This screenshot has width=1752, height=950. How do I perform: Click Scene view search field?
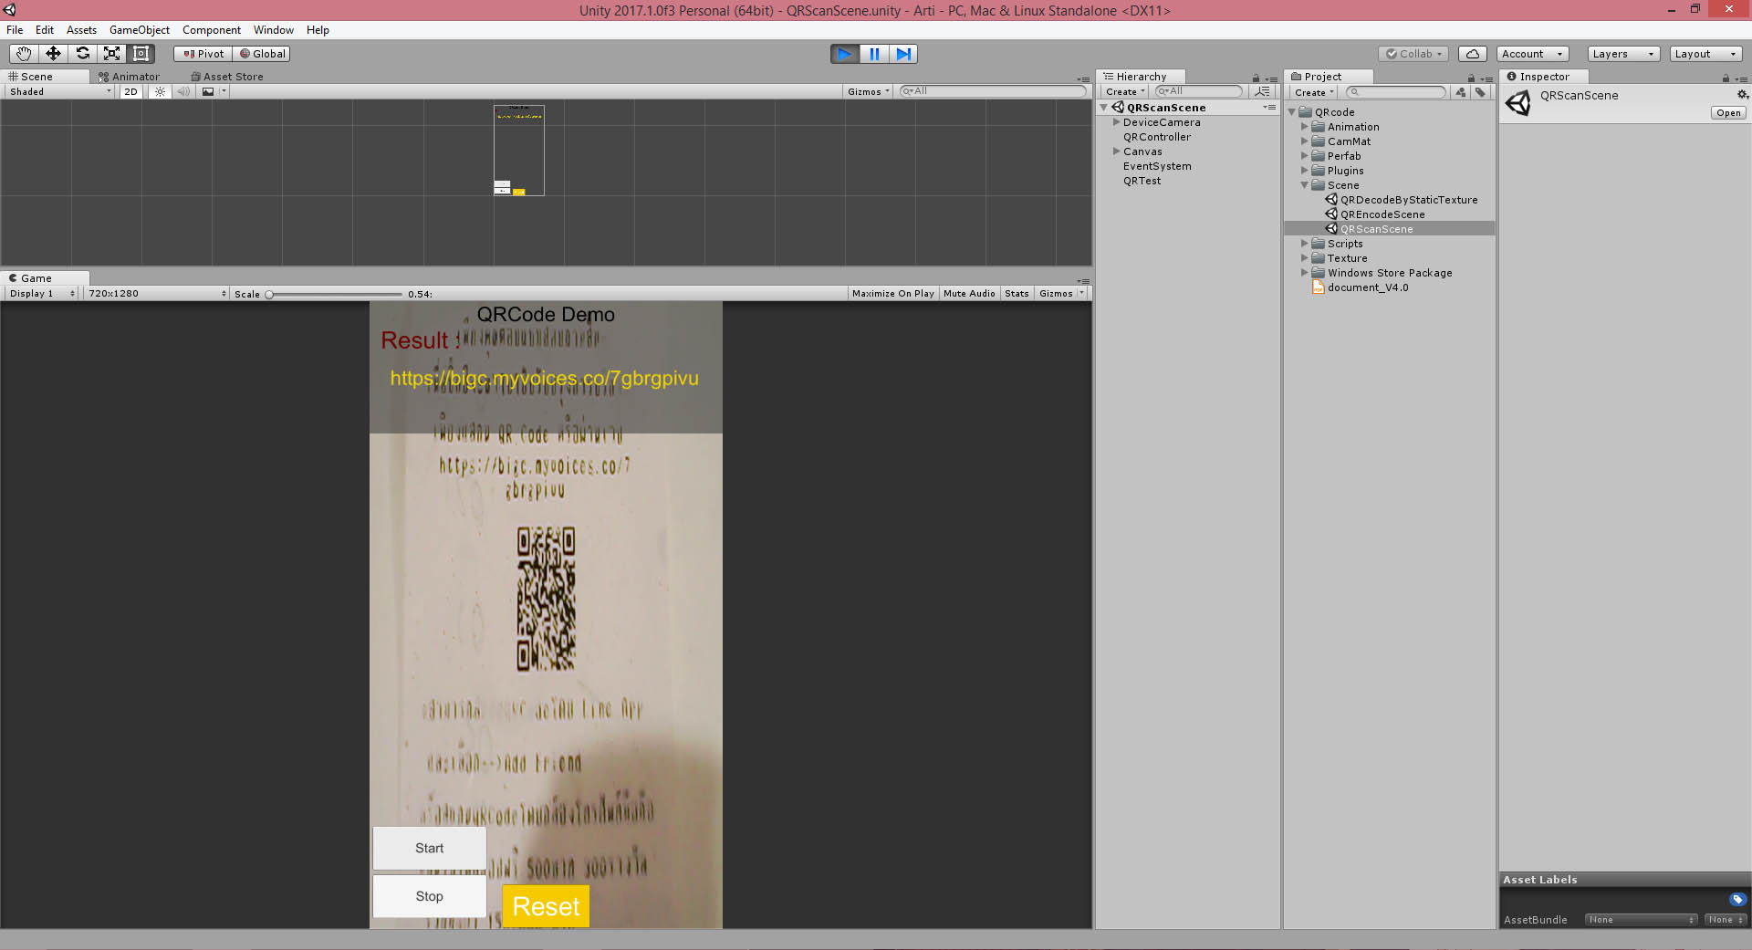[x=993, y=91]
